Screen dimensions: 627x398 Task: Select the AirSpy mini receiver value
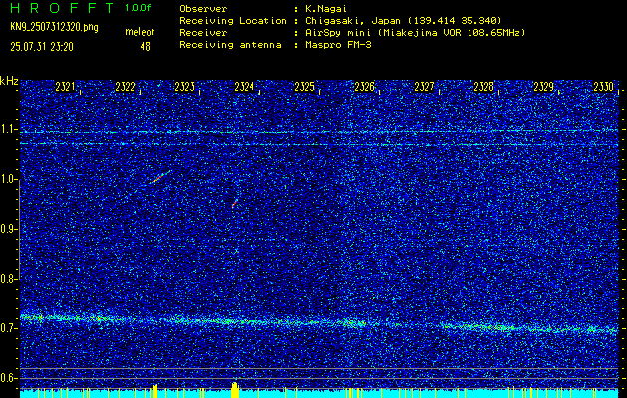(x=415, y=32)
